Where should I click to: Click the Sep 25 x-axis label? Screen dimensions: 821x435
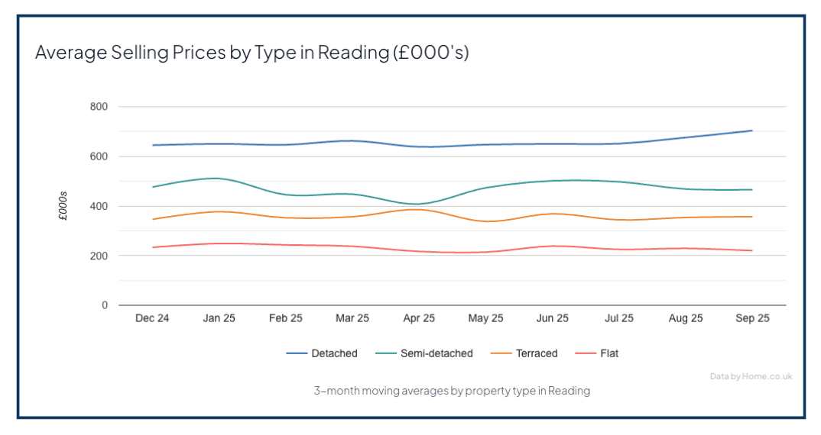[752, 319]
